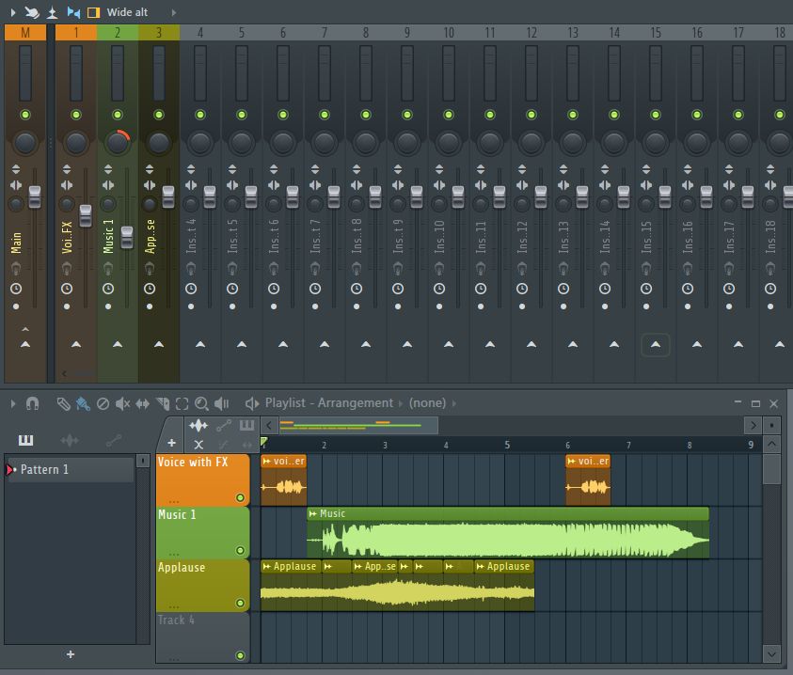Screen dimensions: 793x675
Task: Open the first voi..er clip menu
Action: coord(266,461)
